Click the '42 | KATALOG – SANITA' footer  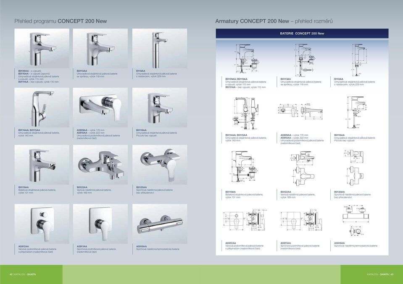23,274
